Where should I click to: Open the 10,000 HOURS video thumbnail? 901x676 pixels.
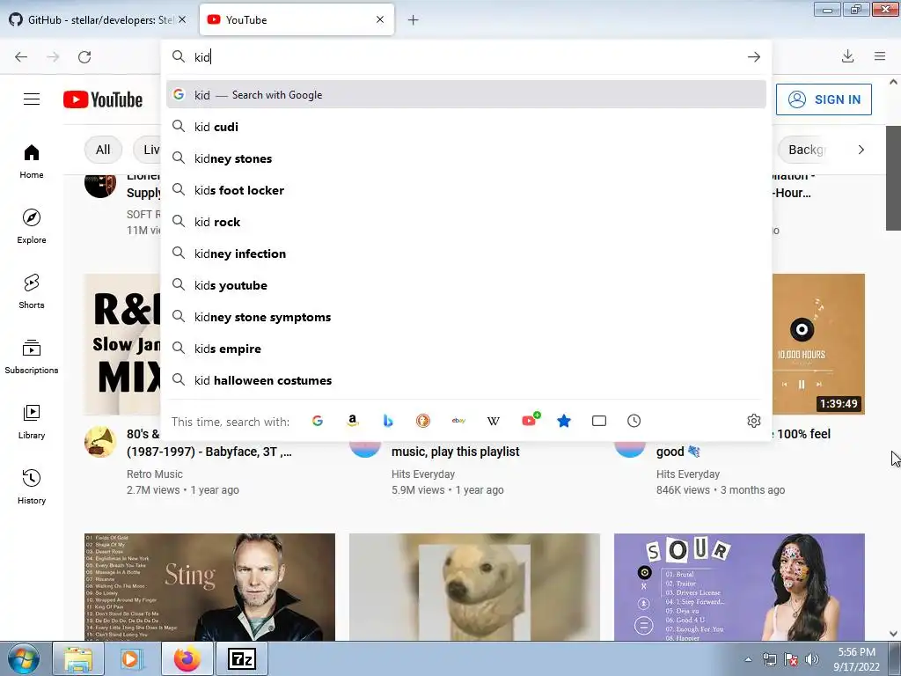coord(818,344)
